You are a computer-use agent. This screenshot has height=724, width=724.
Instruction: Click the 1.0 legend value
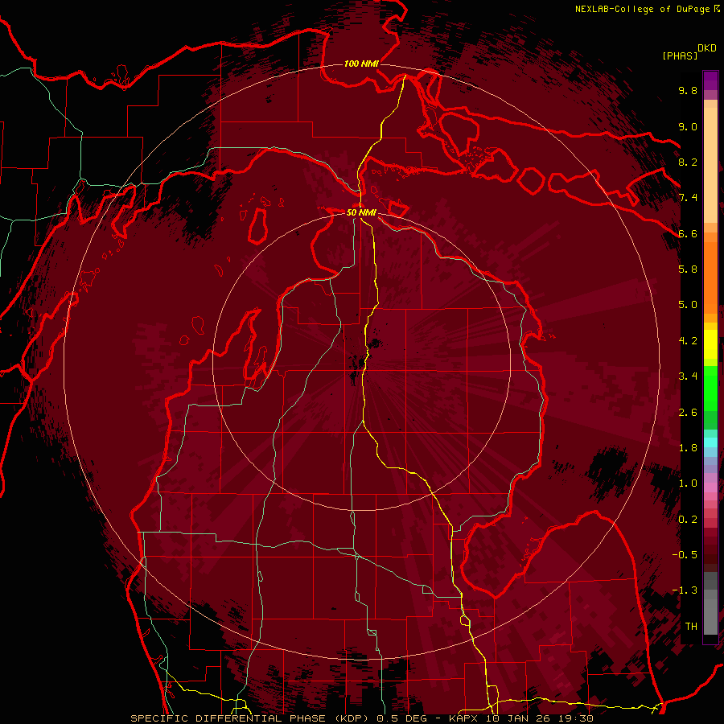688,483
